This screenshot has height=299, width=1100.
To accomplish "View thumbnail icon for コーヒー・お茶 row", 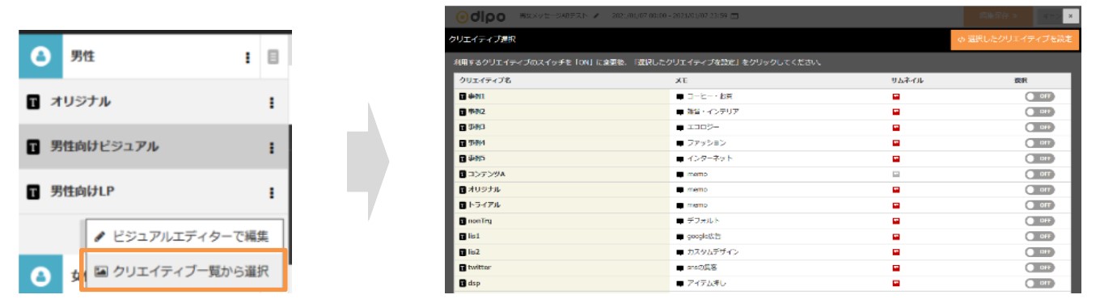I will 895,96.
